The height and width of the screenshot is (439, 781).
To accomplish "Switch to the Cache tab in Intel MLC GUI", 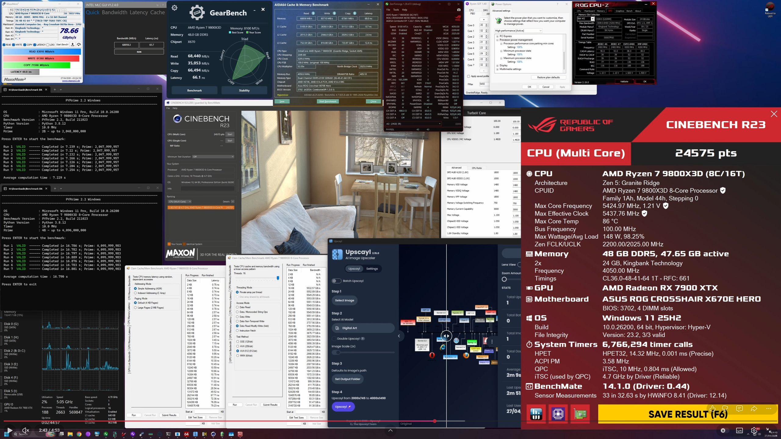I will tap(157, 12).
